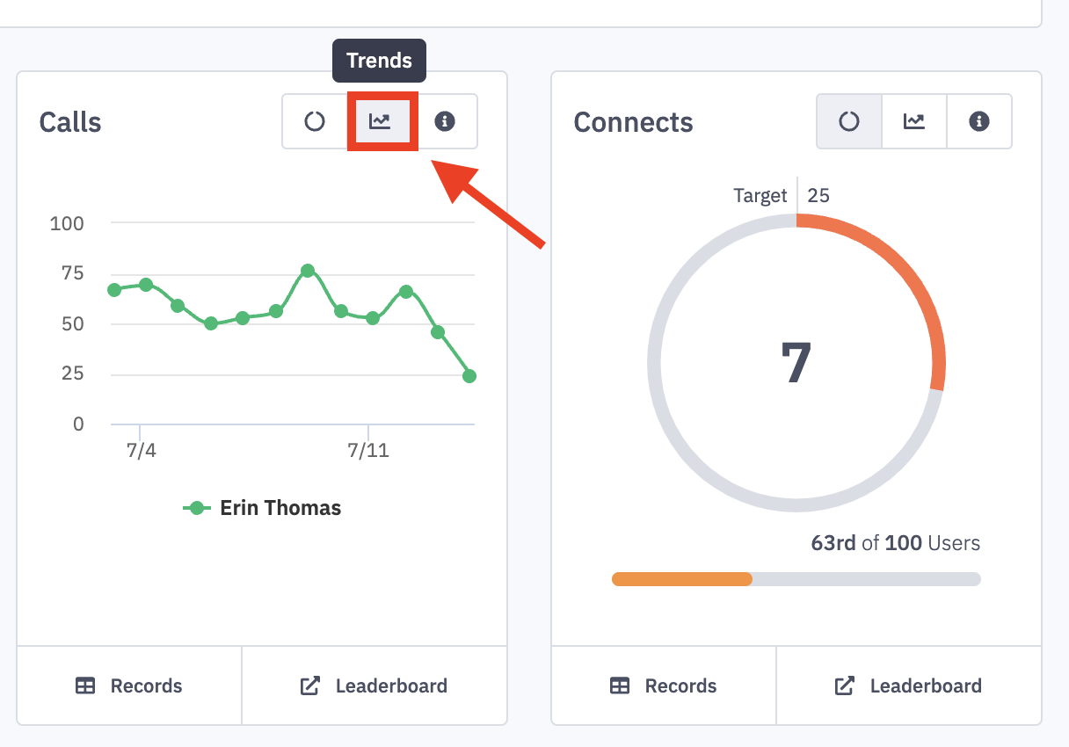Click the table icon beside Calls Records

[x=85, y=686]
